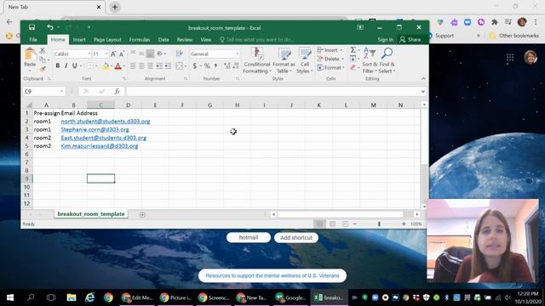Open Sort & Filter menu
This screenshot has width=545, height=306.
[x=369, y=60]
